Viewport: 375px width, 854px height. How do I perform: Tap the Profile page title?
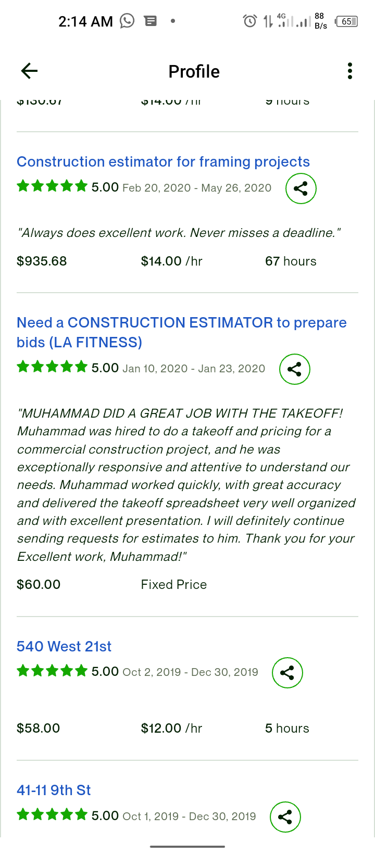(x=194, y=71)
